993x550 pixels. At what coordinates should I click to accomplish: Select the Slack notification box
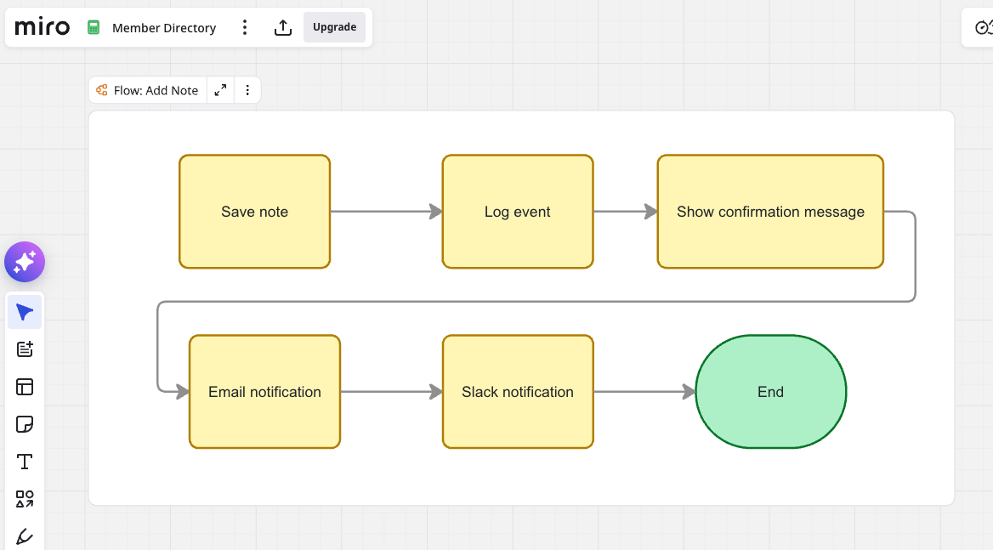pyautogui.click(x=518, y=392)
